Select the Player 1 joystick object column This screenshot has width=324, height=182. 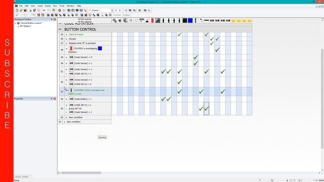[x=147, y=20]
